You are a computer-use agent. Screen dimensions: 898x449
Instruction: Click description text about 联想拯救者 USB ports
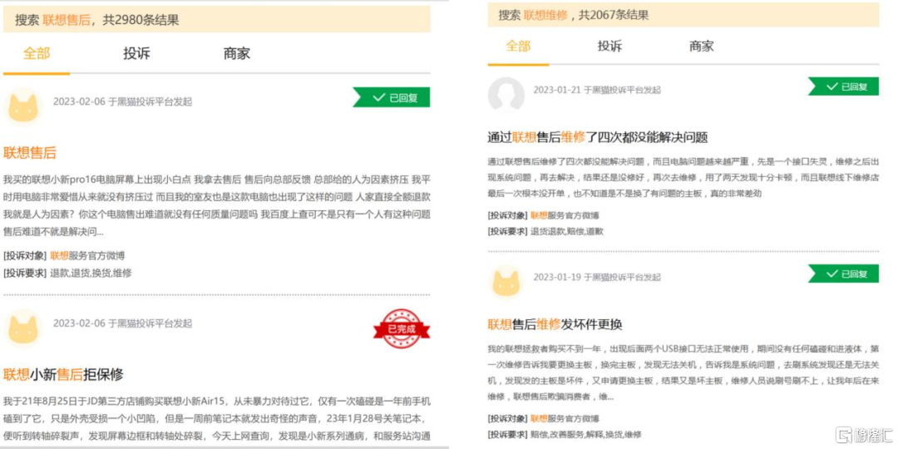tap(683, 373)
